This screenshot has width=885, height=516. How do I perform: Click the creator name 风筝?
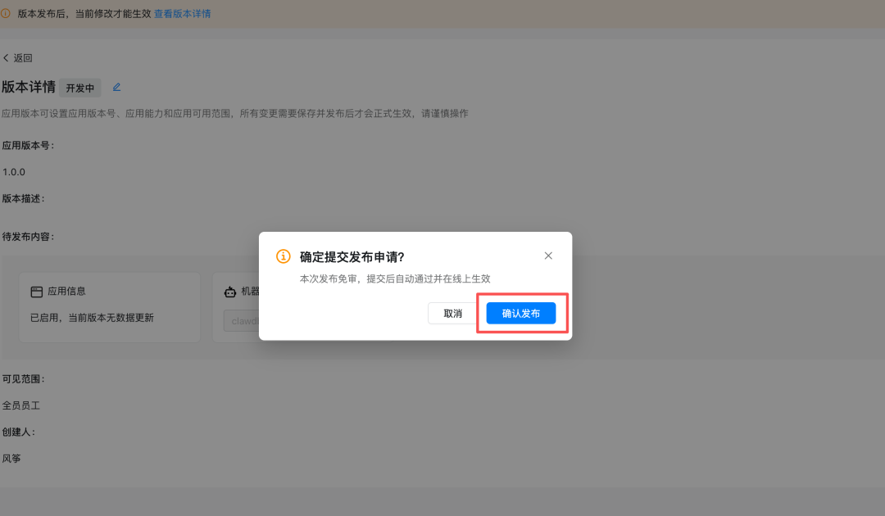11,459
